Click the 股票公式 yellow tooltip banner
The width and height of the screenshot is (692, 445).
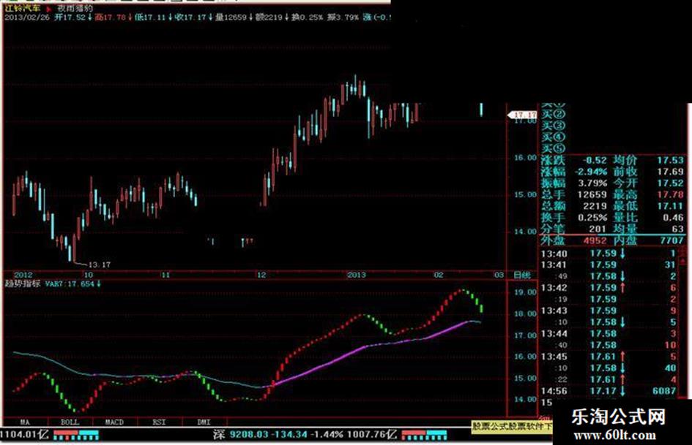coord(512,427)
